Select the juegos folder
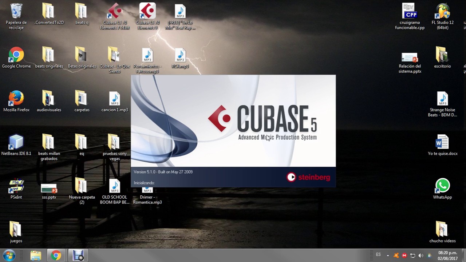The height and width of the screenshot is (262, 466). click(16, 233)
